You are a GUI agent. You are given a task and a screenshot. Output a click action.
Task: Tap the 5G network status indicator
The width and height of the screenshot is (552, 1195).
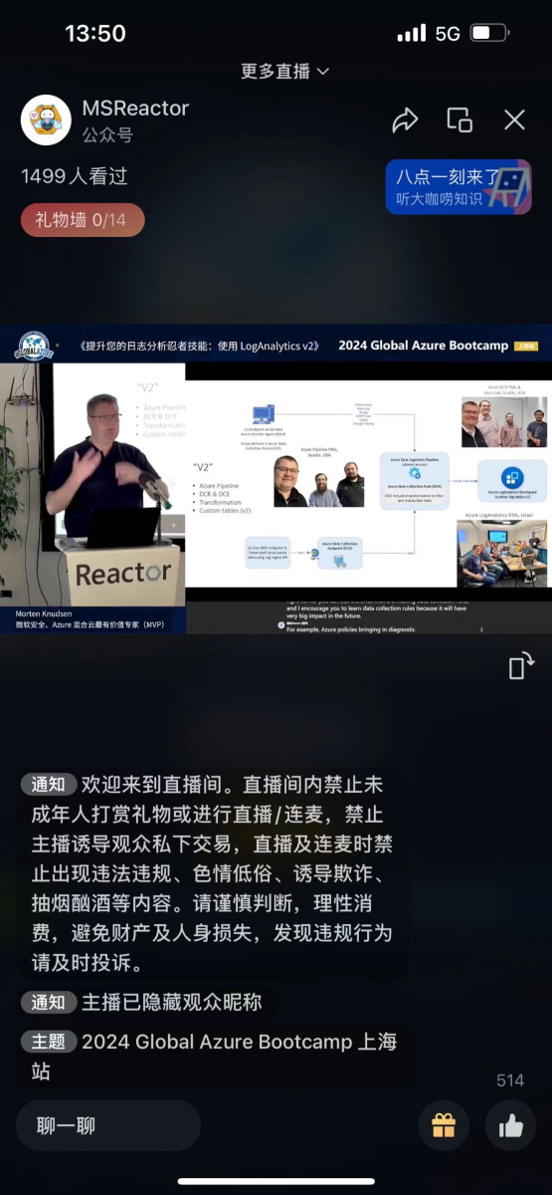pos(448,33)
